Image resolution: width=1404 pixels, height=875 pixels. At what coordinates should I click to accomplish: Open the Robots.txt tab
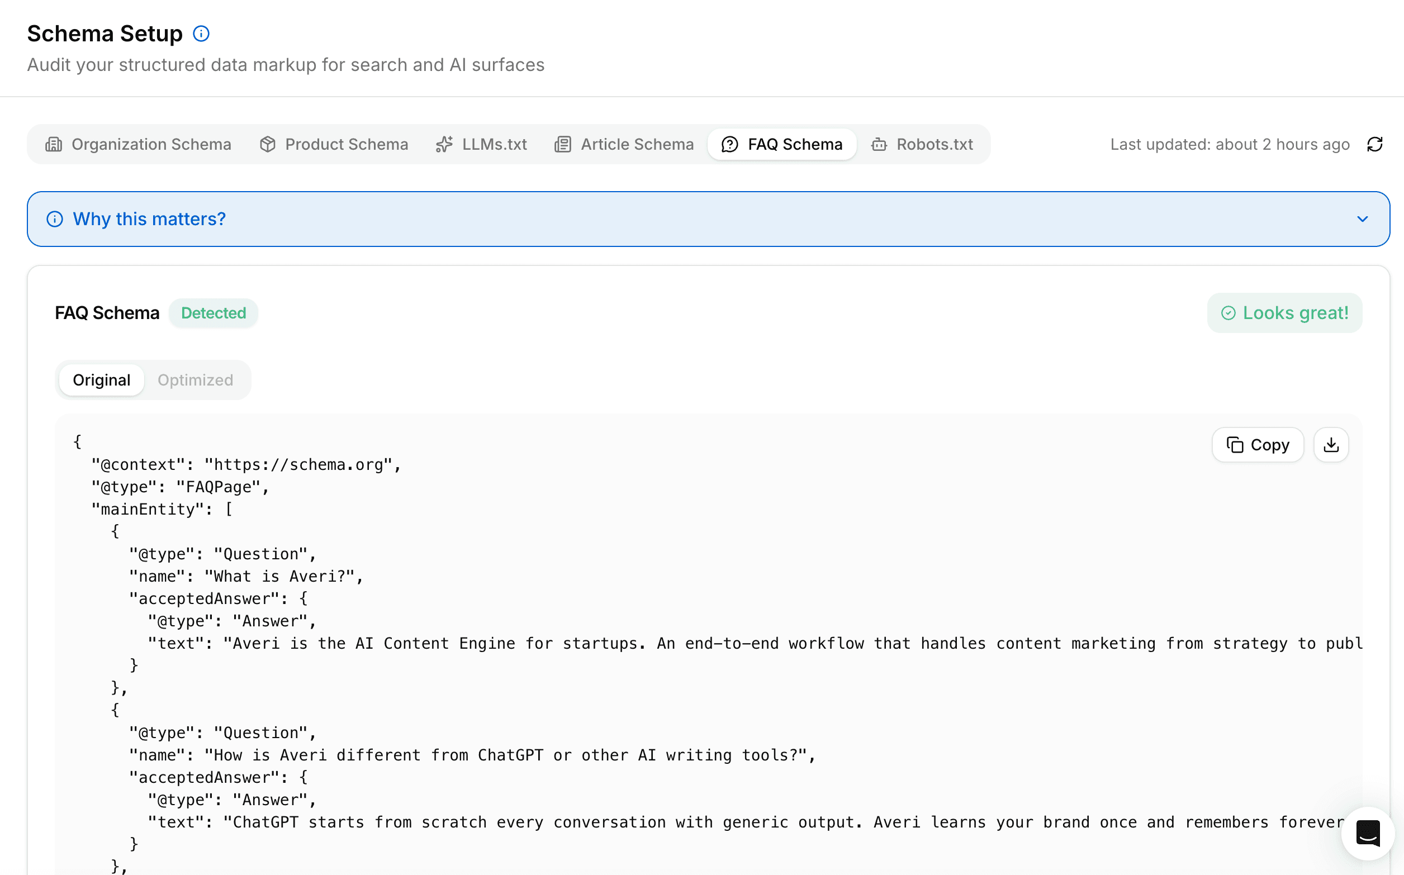click(923, 144)
